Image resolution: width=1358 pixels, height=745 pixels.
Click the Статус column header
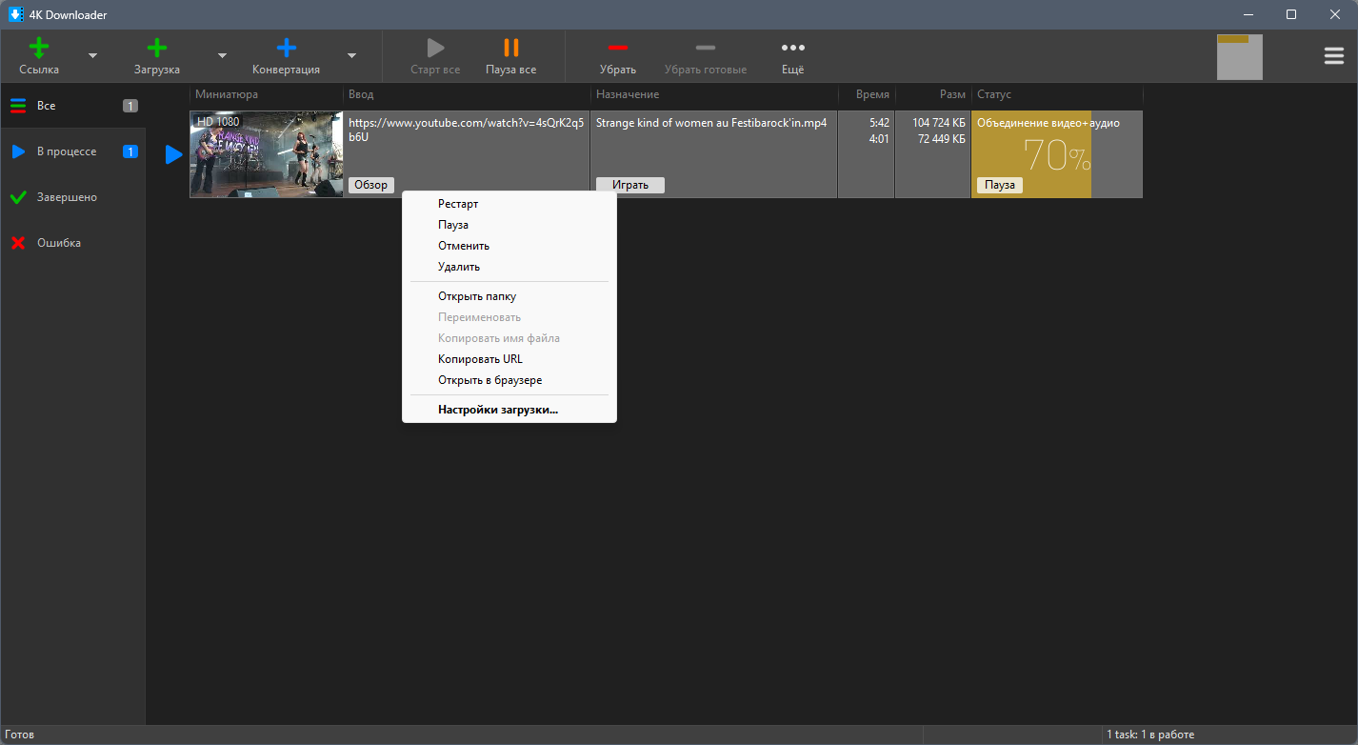(x=1057, y=94)
